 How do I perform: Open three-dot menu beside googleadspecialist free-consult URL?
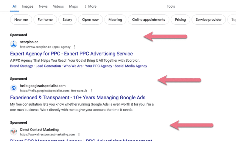(x=91, y=91)
